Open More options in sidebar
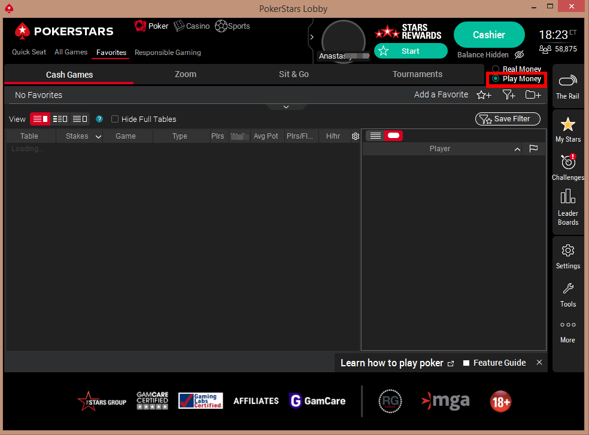589x435 pixels. pyautogui.click(x=567, y=332)
